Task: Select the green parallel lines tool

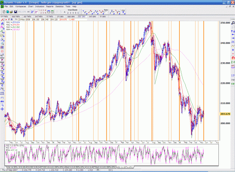Action: point(2,31)
